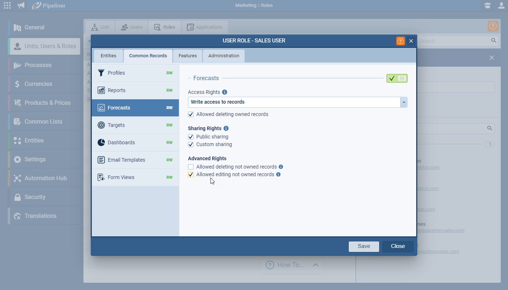The height and width of the screenshot is (290, 508).
Task: Click the megaphone announcements icon
Action: (x=21, y=5)
